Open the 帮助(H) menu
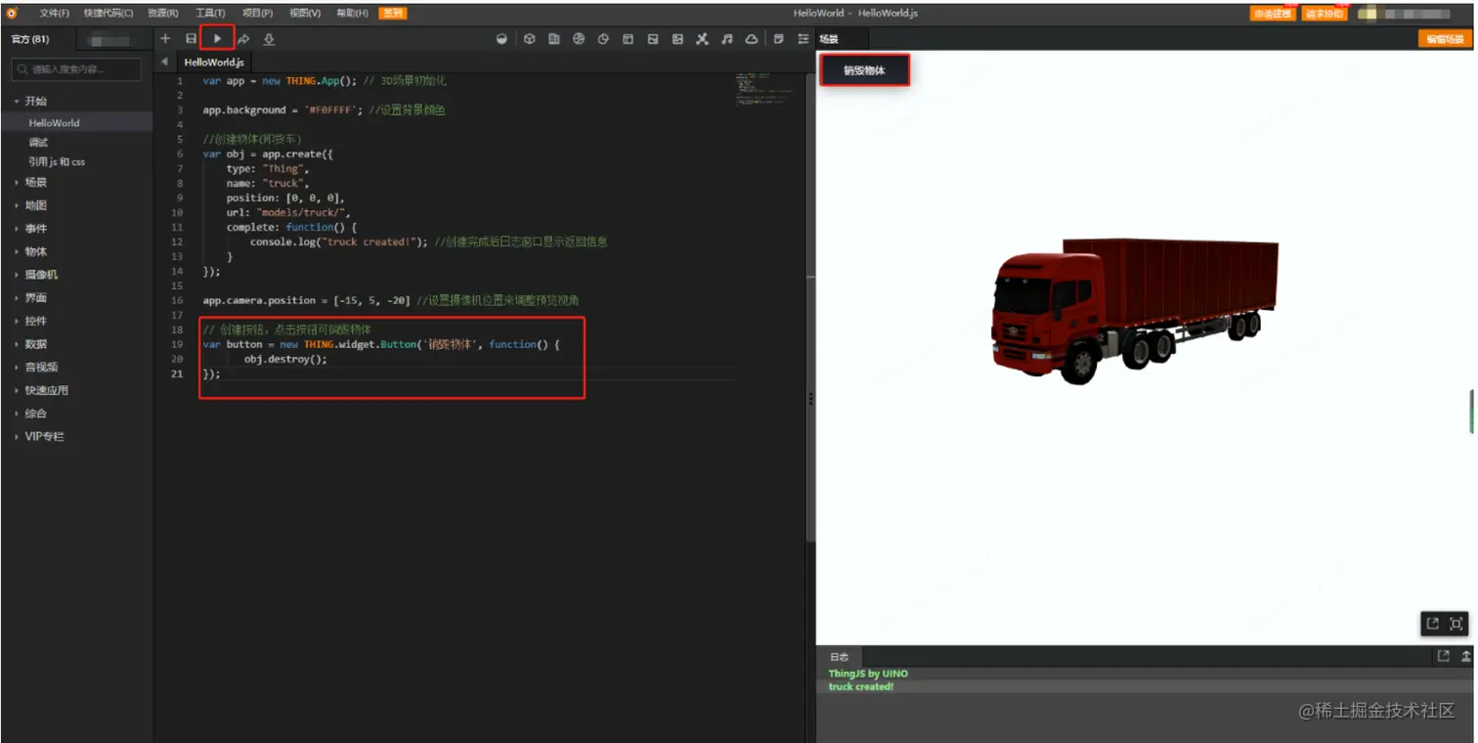 click(x=352, y=14)
